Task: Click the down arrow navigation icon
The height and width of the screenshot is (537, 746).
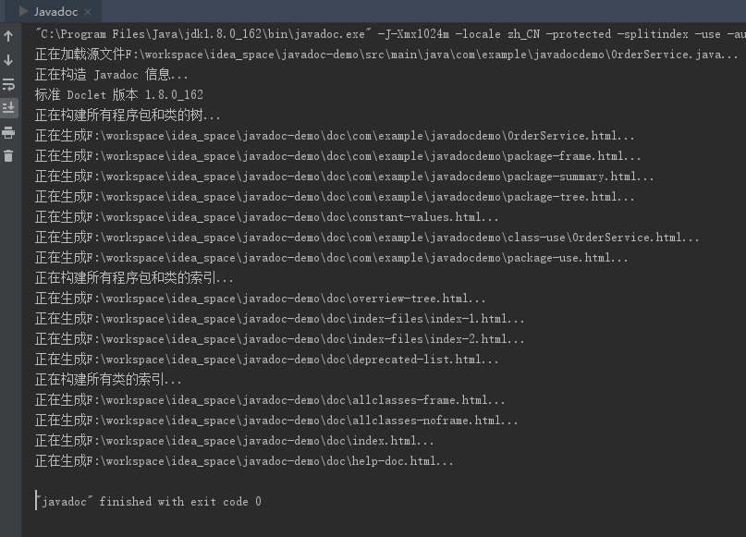Action: [8, 58]
